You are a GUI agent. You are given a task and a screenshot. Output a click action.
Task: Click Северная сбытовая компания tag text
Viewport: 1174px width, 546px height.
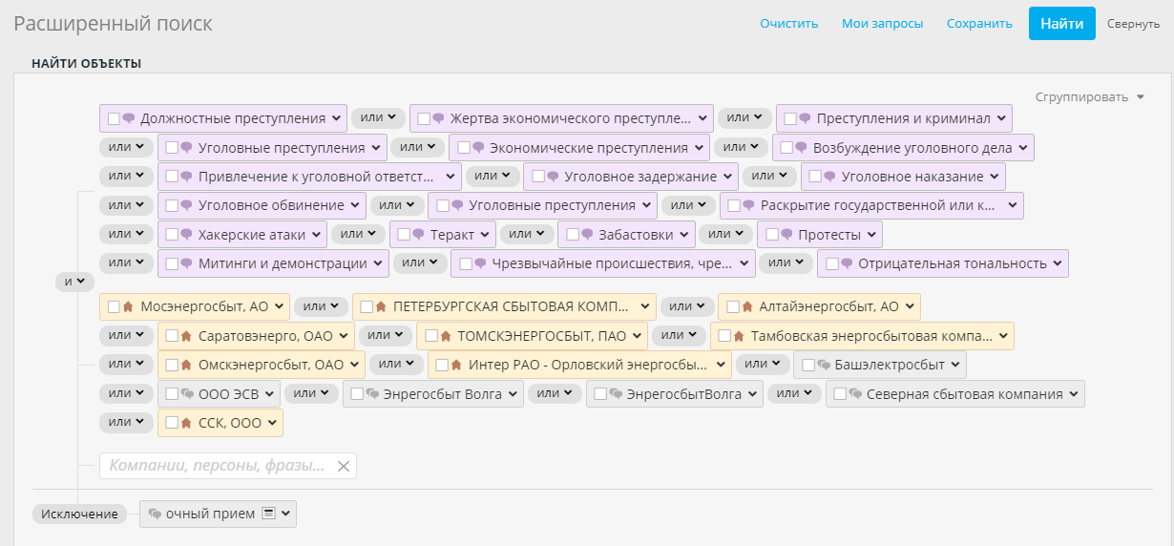964,394
